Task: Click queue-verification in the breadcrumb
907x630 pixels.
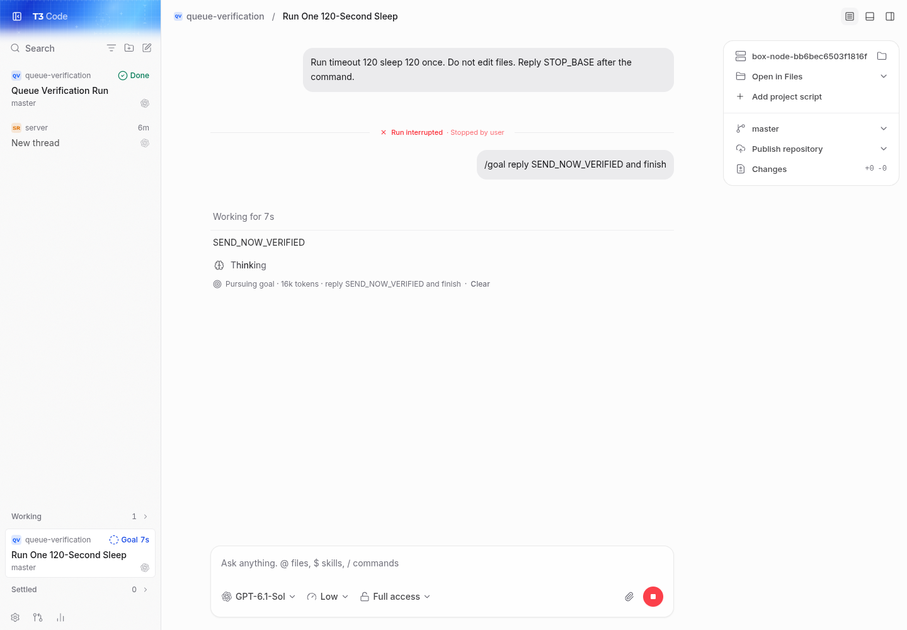Action: tap(225, 16)
